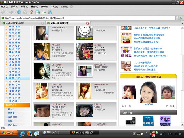Go back using the Back arrow
Screen dimensions: 184x138
tap(3, 12)
